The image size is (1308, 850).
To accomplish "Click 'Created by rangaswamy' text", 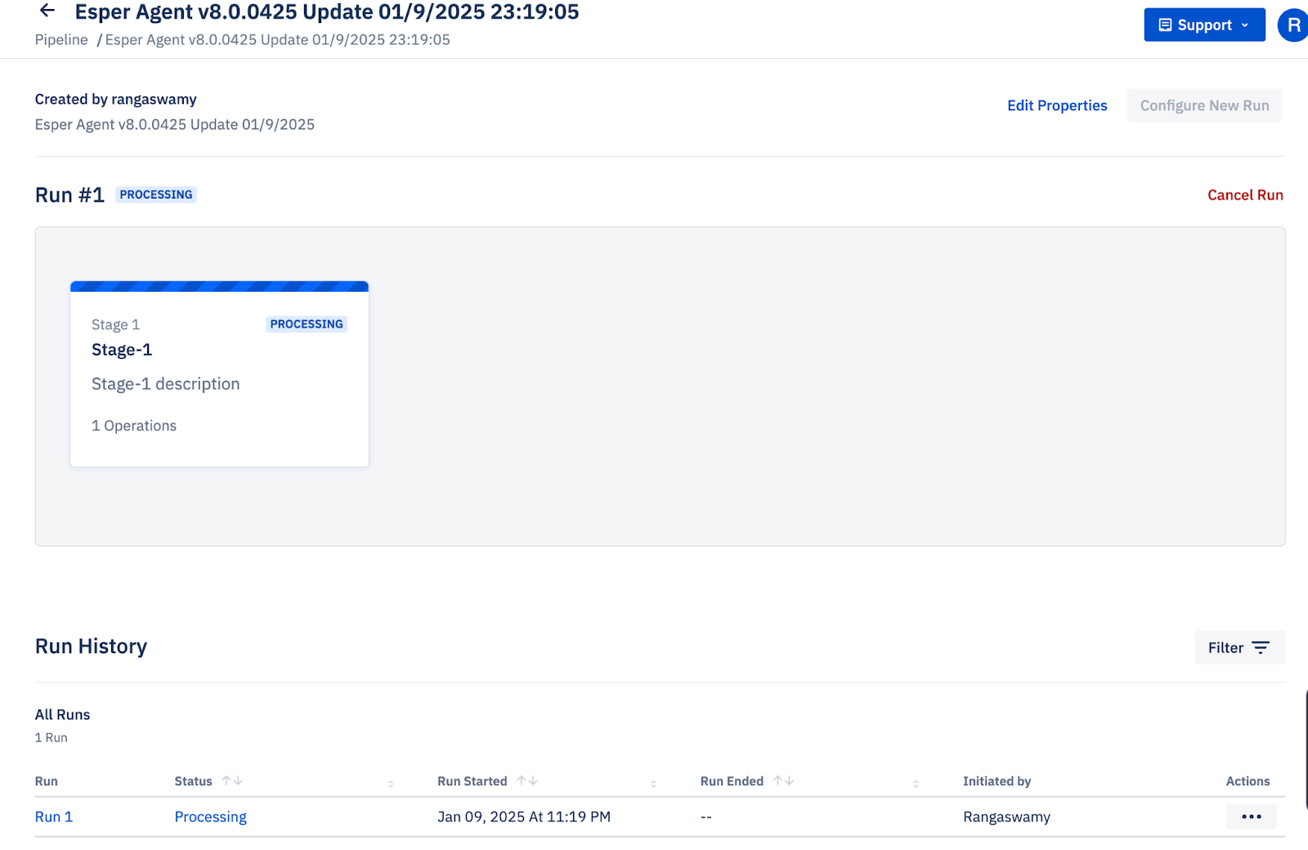I will (115, 99).
